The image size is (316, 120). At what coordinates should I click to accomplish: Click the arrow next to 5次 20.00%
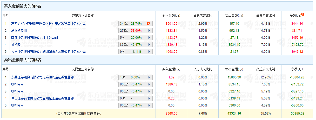tap(149, 38)
